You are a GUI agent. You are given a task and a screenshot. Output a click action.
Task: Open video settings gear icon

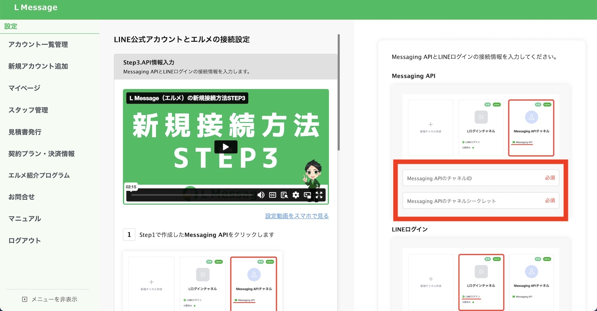(x=296, y=195)
